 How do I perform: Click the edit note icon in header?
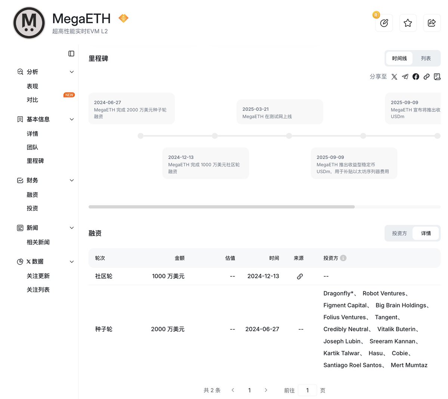tap(384, 23)
